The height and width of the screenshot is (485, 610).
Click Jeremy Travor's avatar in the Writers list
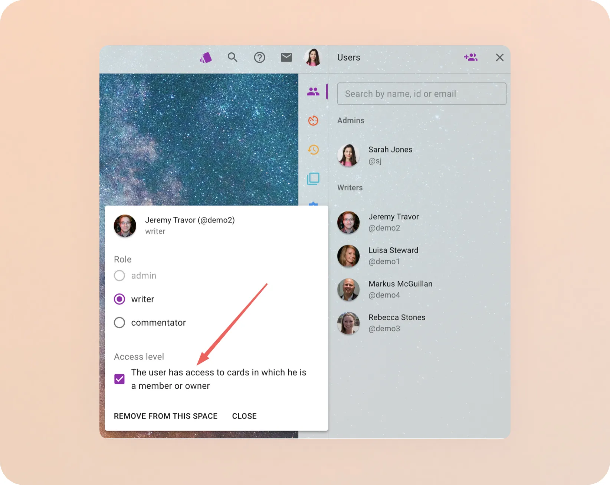348,222
